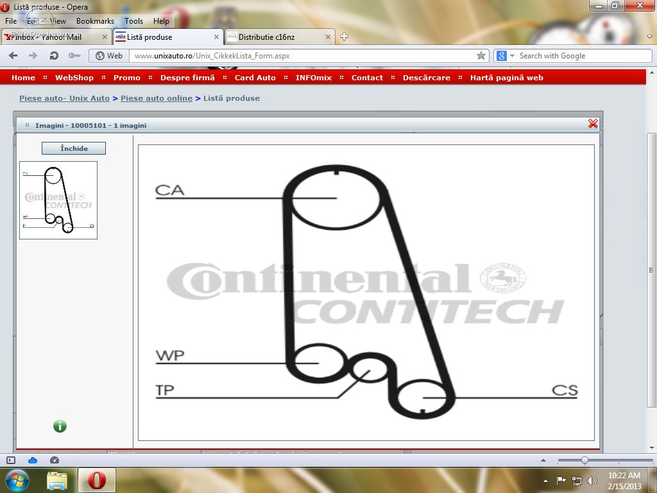Open the panel toggle icon in status bar
The image size is (657, 493).
[11, 460]
